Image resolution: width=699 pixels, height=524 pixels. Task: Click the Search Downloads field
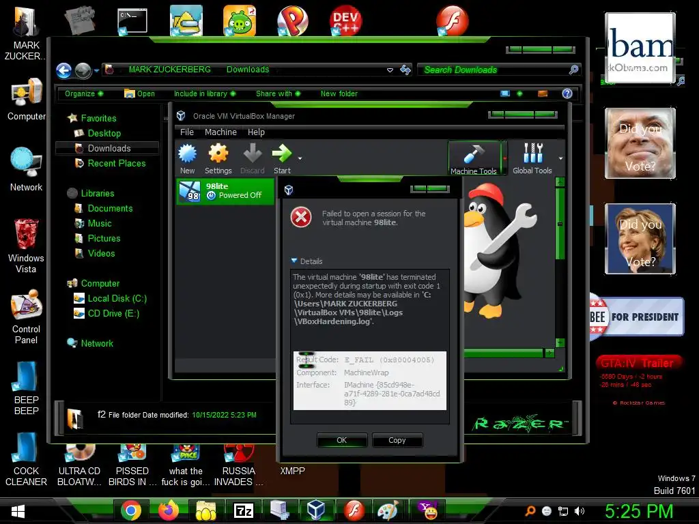pyautogui.click(x=495, y=70)
